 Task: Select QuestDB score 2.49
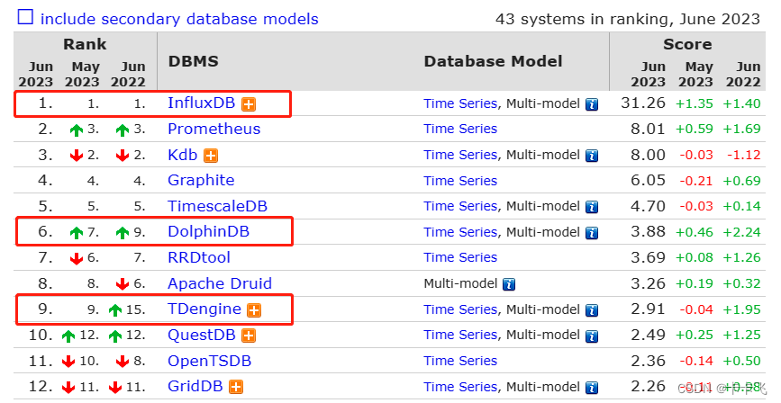click(x=648, y=335)
